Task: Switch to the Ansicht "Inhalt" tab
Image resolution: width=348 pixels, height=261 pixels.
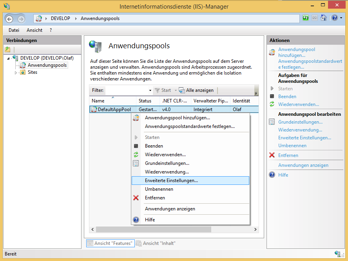Action: 156,243
